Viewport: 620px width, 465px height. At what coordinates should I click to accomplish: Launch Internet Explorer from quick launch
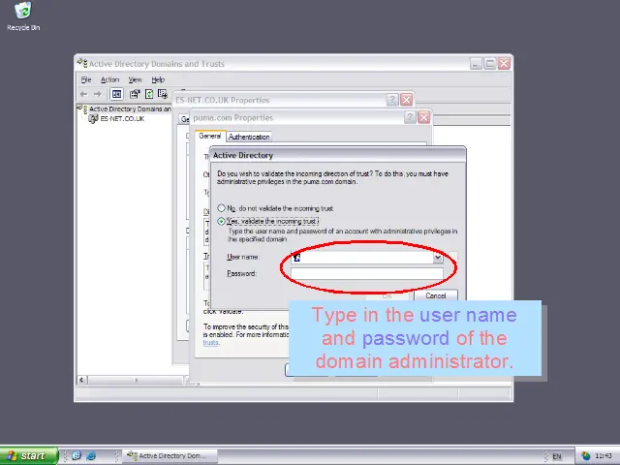tap(91, 455)
